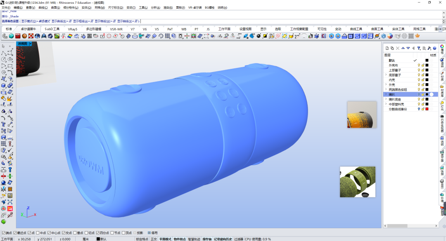Toggle the 四分点 osnap checkbox
Image resolution: width=446 pixels, height=241 pixels.
point(97,233)
